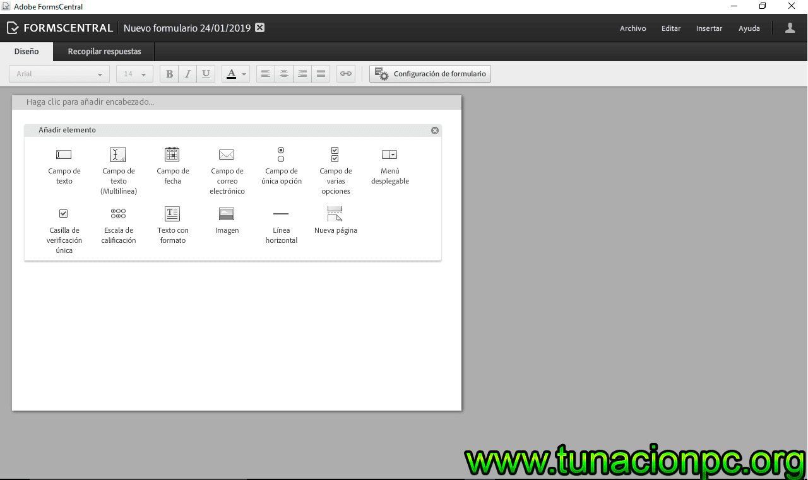
Task: Apply the font color swatch A
Action: click(231, 74)
